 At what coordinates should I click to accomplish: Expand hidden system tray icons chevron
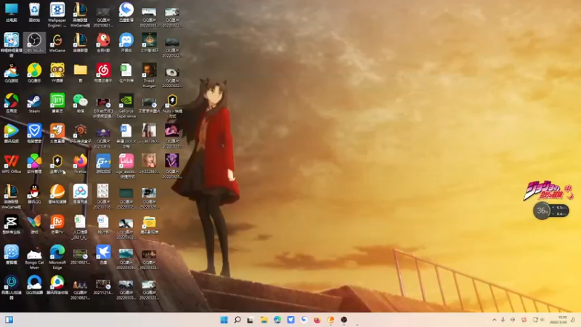495,320
